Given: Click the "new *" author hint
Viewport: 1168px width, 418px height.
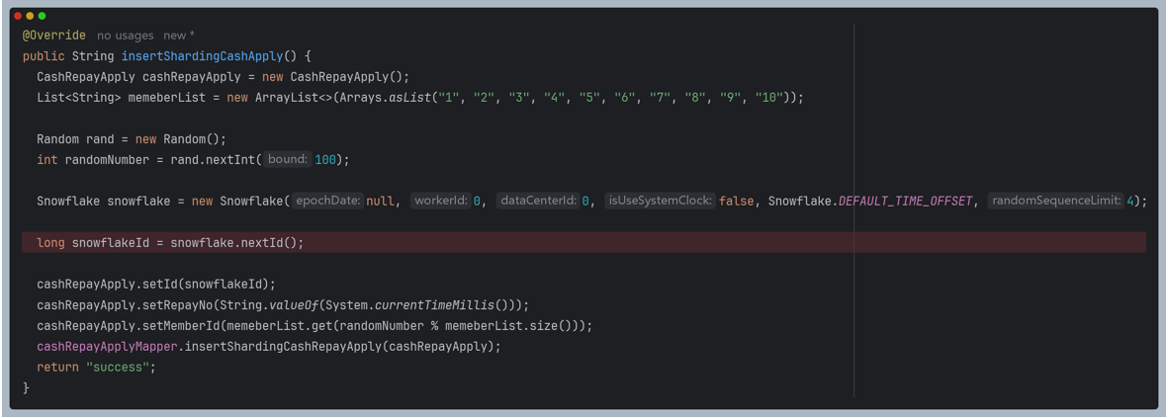Looking at the screenshot, I should 179,36.
